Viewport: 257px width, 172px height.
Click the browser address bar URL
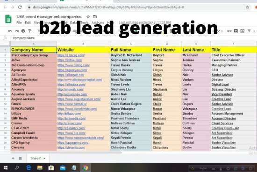pos(108,7)
